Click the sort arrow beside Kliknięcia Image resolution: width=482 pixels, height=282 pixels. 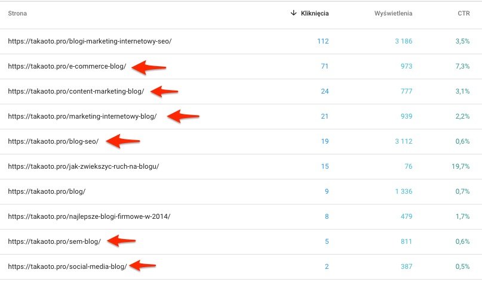(x=294, y=13)
